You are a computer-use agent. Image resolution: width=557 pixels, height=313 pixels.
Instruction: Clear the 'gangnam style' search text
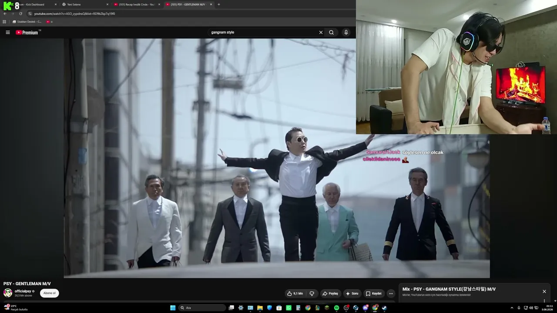321,32
